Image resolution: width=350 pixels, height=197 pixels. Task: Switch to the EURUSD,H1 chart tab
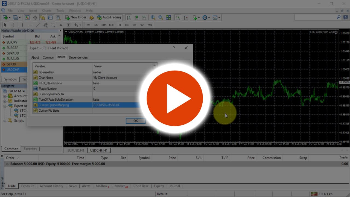click(x=75, y=150)
